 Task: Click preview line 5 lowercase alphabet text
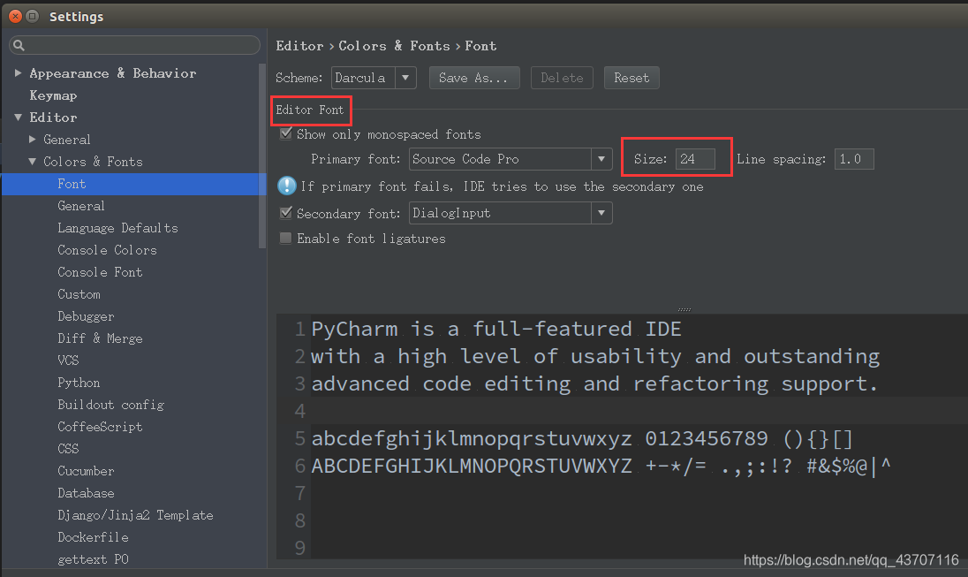581,438
